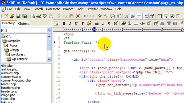Toggle the Line Number icon
Image resolution: width=184 pixels, height=103 pixels.
pos(145,16)
